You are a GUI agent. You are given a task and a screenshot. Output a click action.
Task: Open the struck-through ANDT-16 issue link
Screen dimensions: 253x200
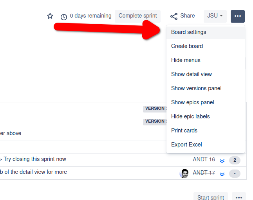click(x=204, y=159)
